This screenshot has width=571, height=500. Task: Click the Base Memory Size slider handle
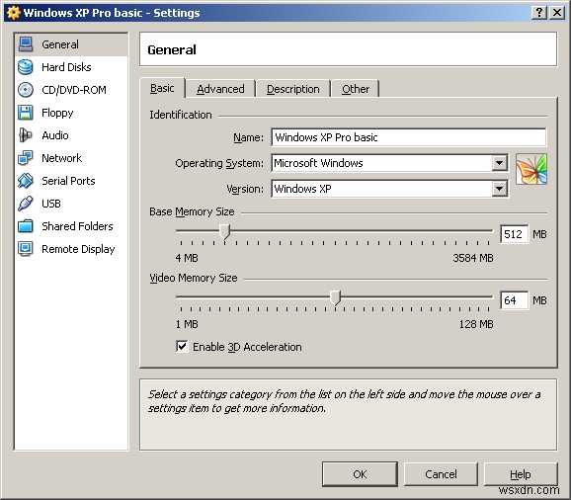(x=224, y=231)
